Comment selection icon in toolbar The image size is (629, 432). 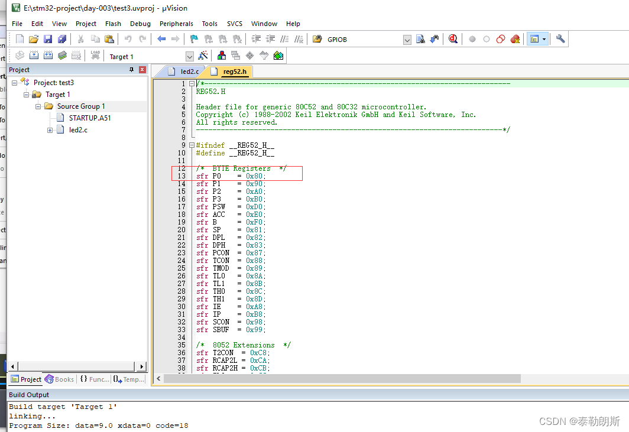coord(284,39)
